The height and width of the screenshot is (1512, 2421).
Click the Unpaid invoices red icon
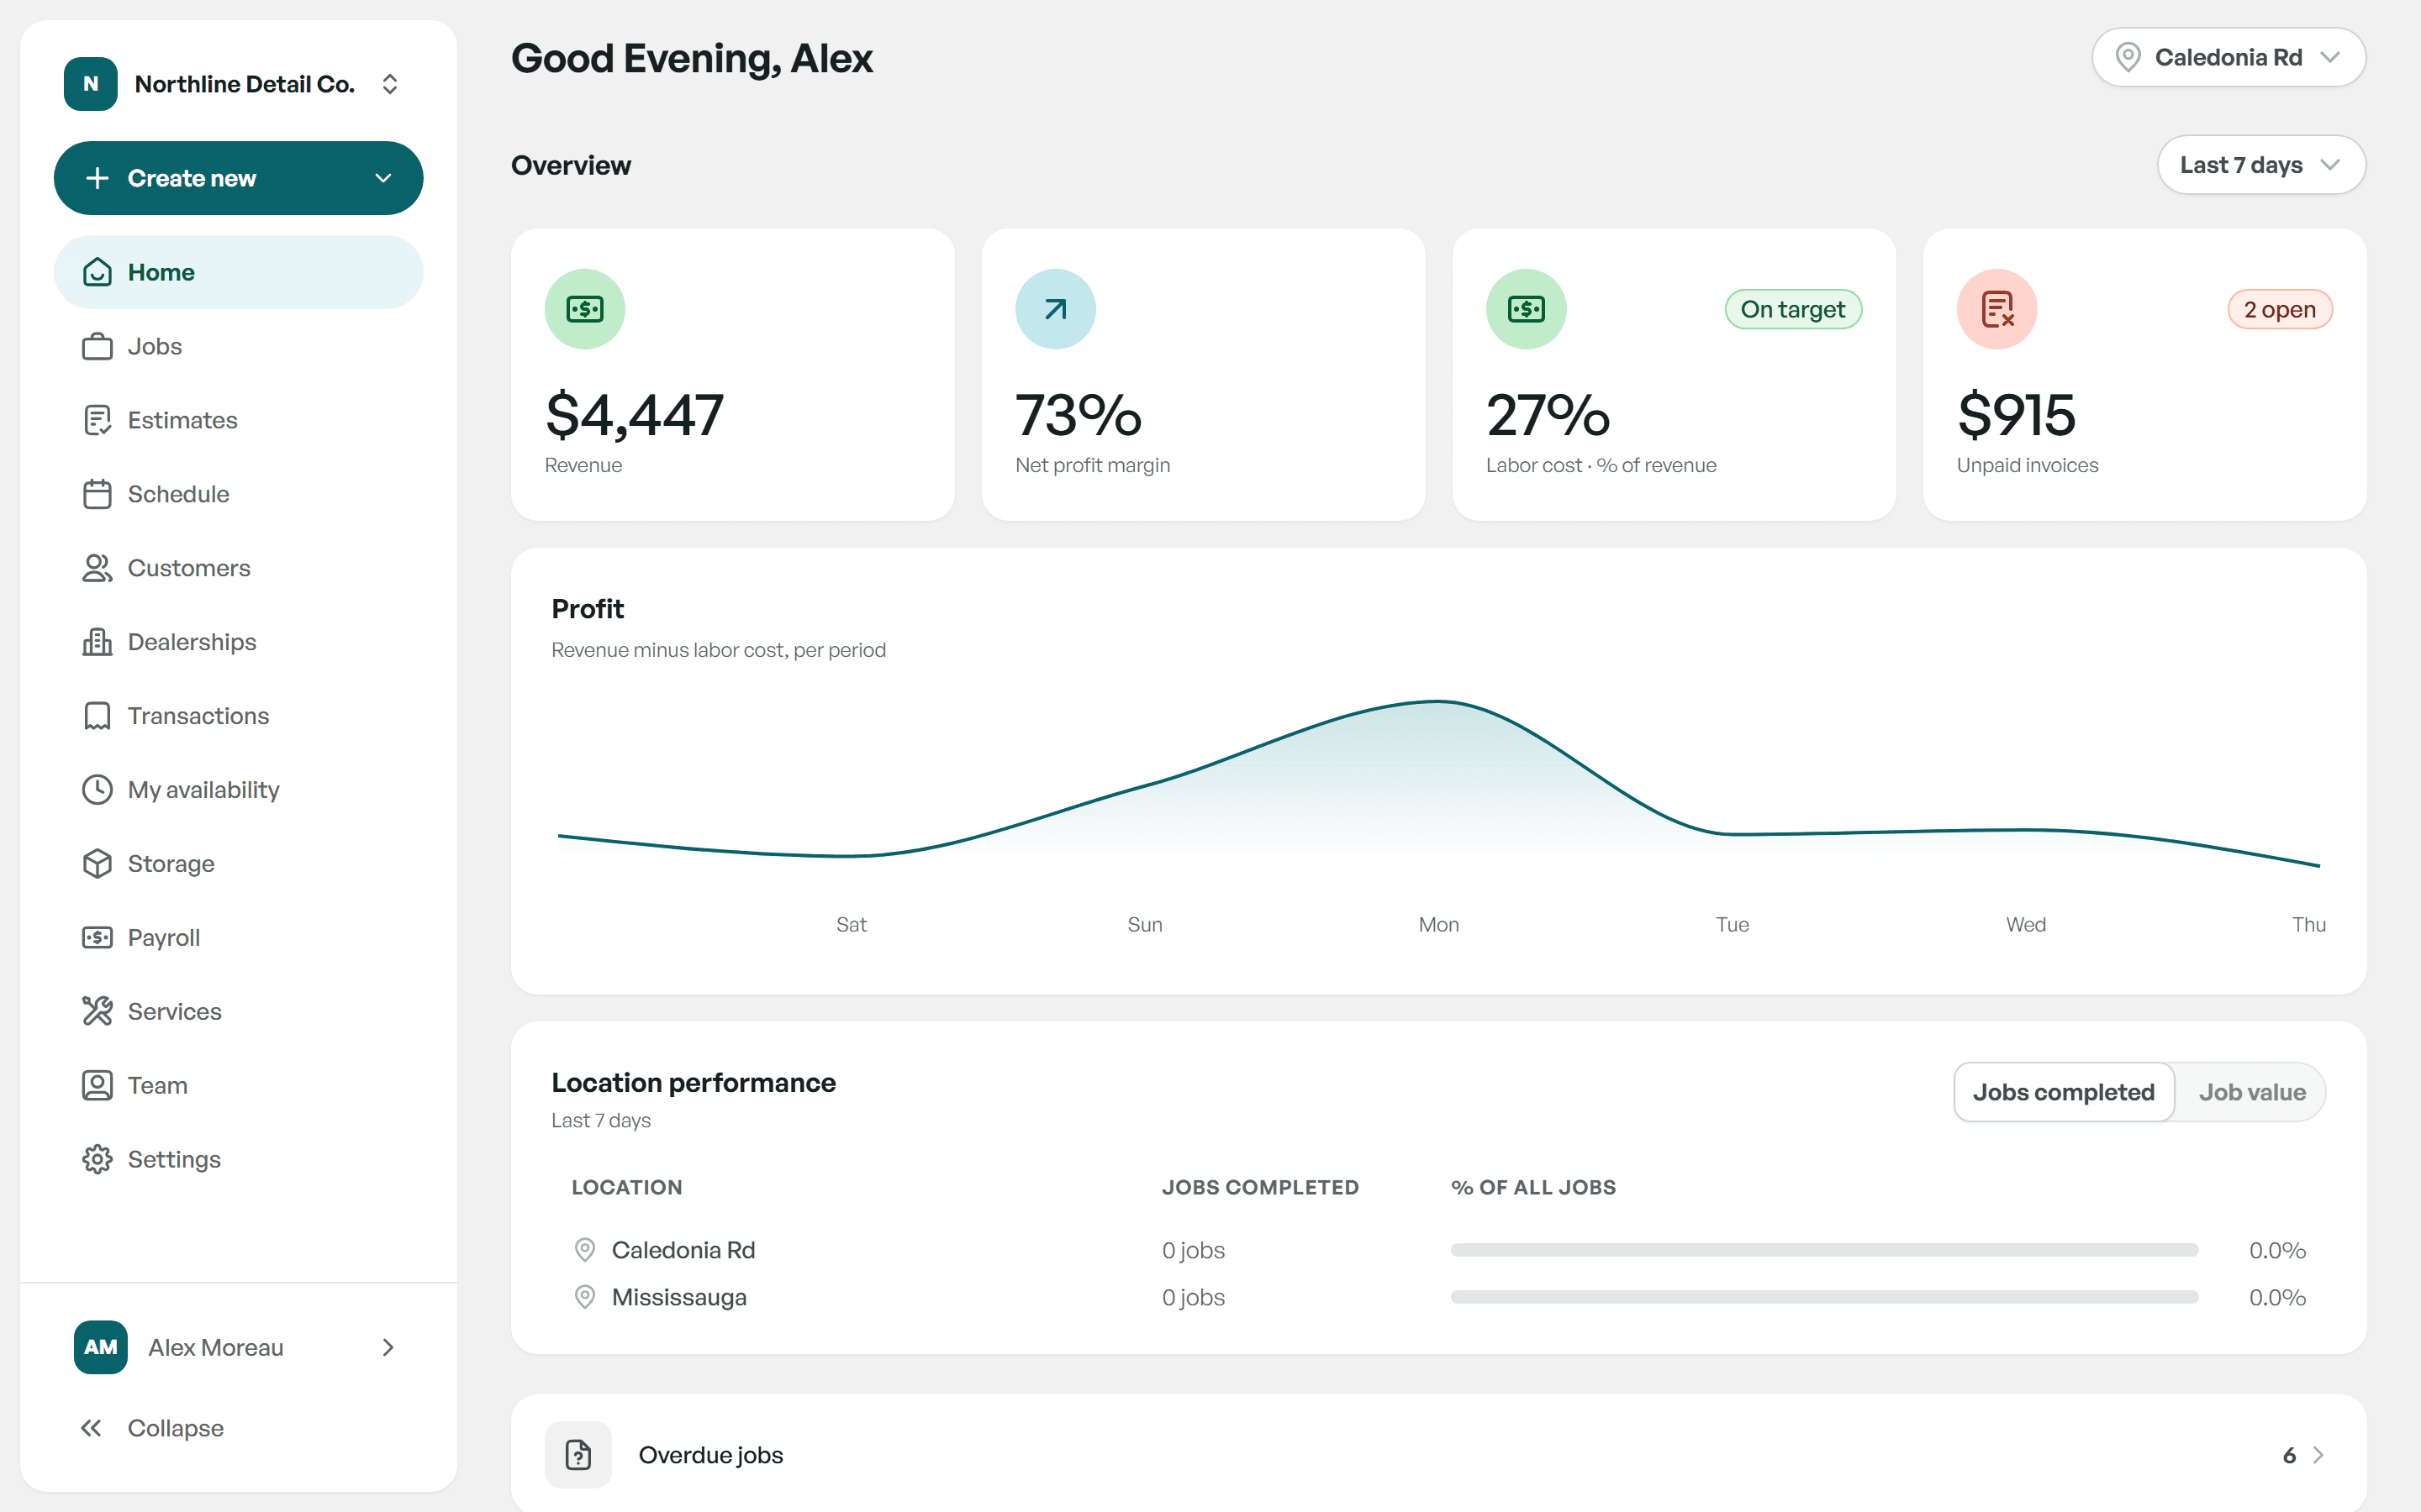pos(1996,309)
